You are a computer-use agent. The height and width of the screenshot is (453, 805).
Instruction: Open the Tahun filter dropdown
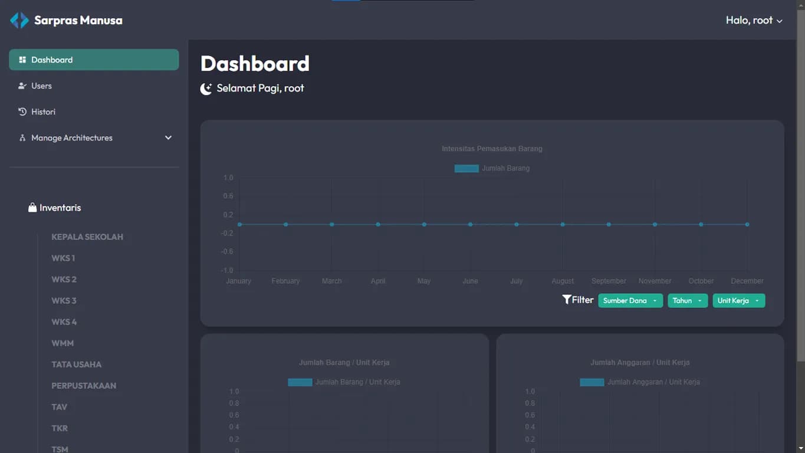tap(687, 301)
